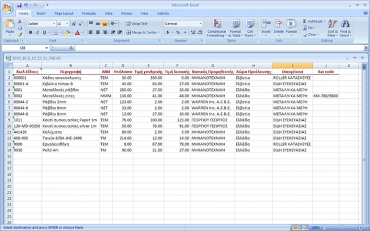The height and width of the screenshot is (231, 370).
Task: Align cell content to top
Action: (x=91, y=24)
